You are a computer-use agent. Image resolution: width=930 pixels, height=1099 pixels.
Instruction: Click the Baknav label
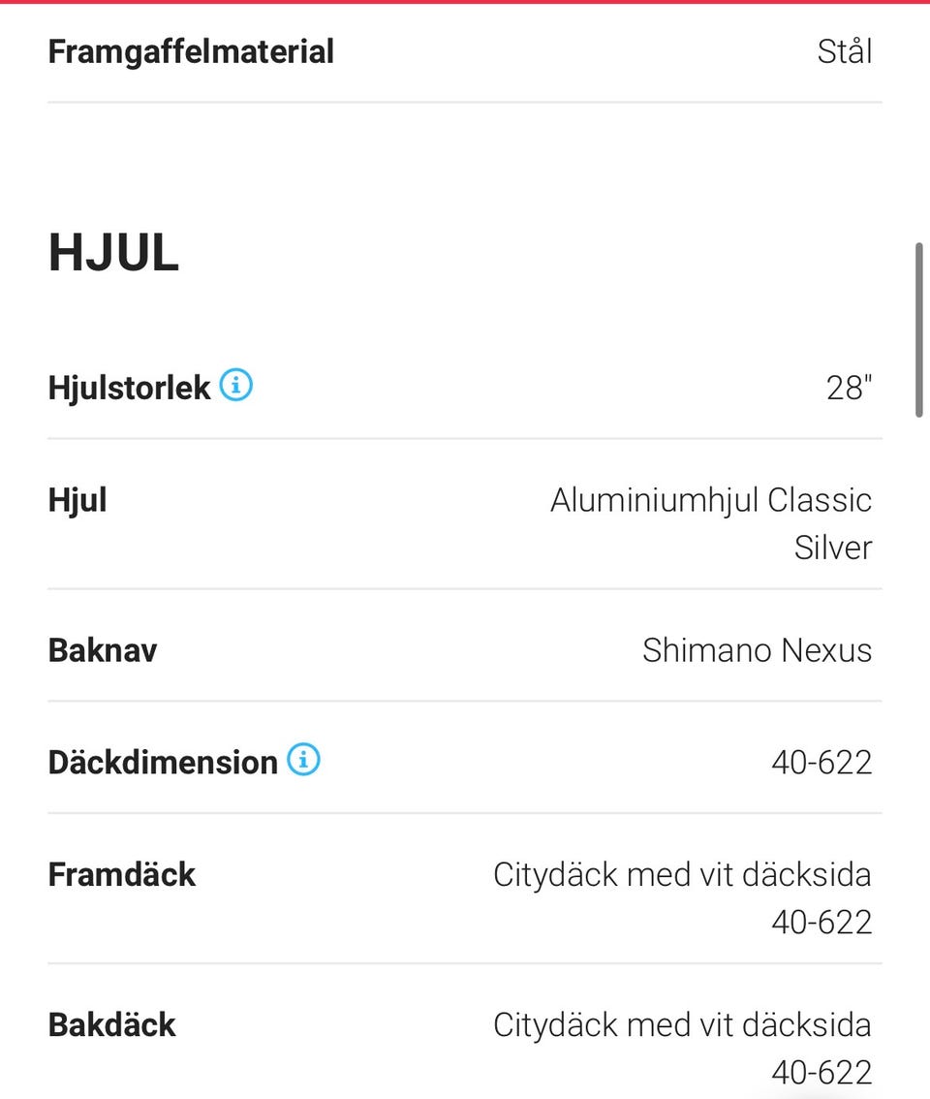click(x=103, y=650)
